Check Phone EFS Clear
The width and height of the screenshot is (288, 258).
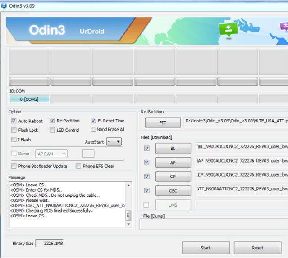click(x=78, y=166)
